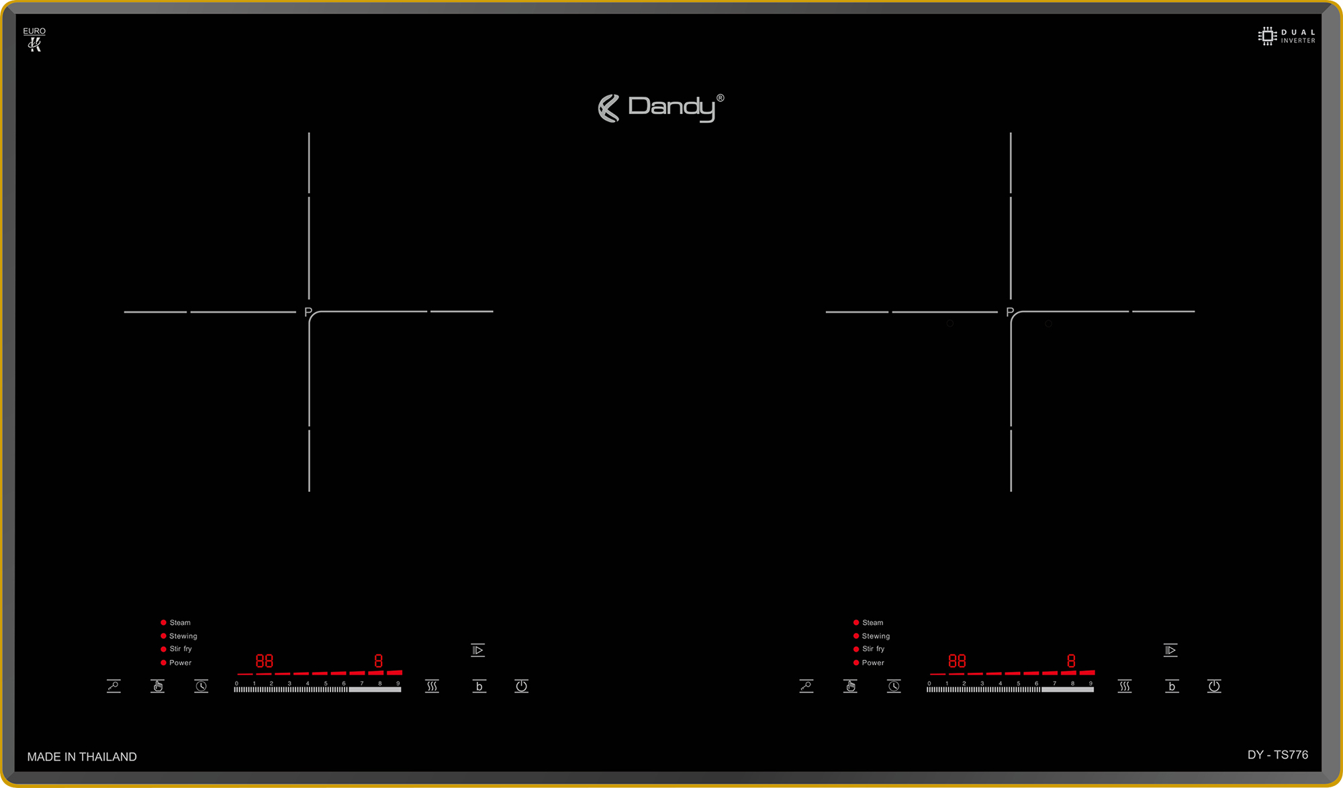Set right power slider to level 8

coord(1073,689)
